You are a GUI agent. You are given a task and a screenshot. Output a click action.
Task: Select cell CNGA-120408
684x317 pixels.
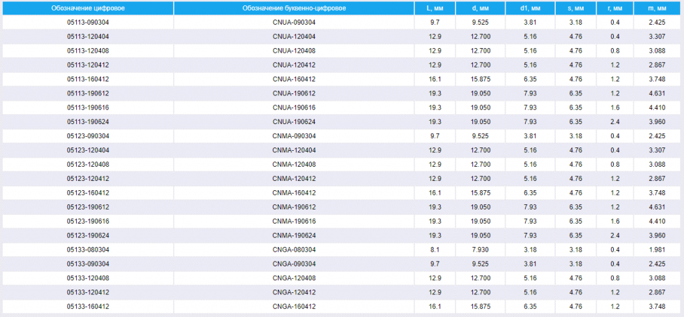[294, 278]
